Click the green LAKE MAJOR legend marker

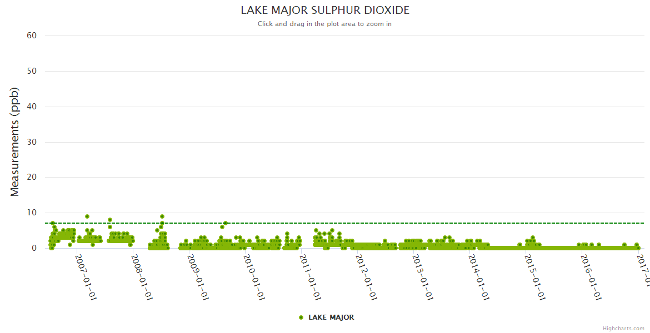[301, 317]
